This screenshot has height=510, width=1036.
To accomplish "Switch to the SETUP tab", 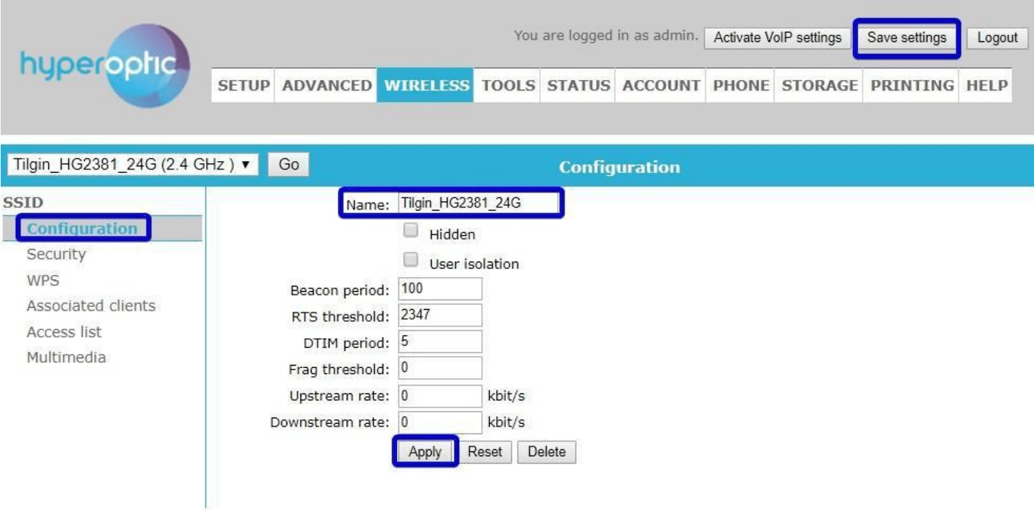I will pyautogui.click(x=243, y=86).
